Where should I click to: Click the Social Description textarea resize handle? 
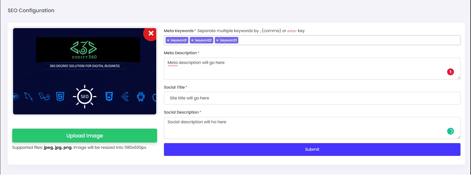459,137
